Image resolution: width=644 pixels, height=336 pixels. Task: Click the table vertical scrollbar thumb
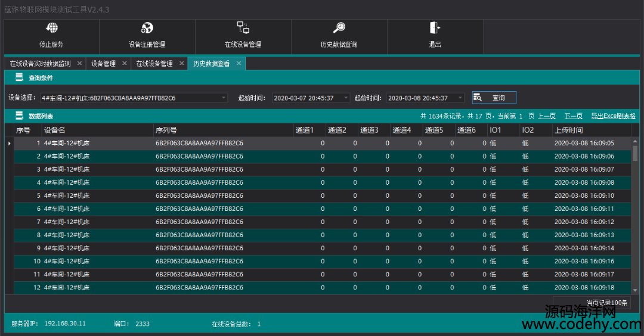point(635,153)
